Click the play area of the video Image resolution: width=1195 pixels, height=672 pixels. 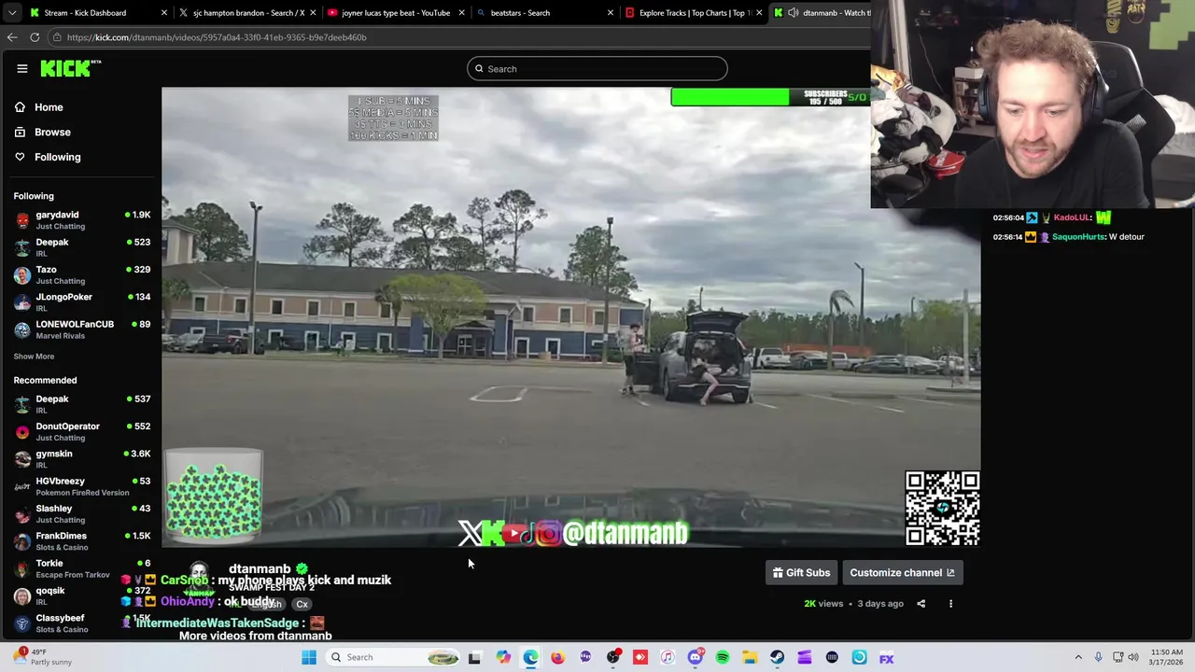570,317
